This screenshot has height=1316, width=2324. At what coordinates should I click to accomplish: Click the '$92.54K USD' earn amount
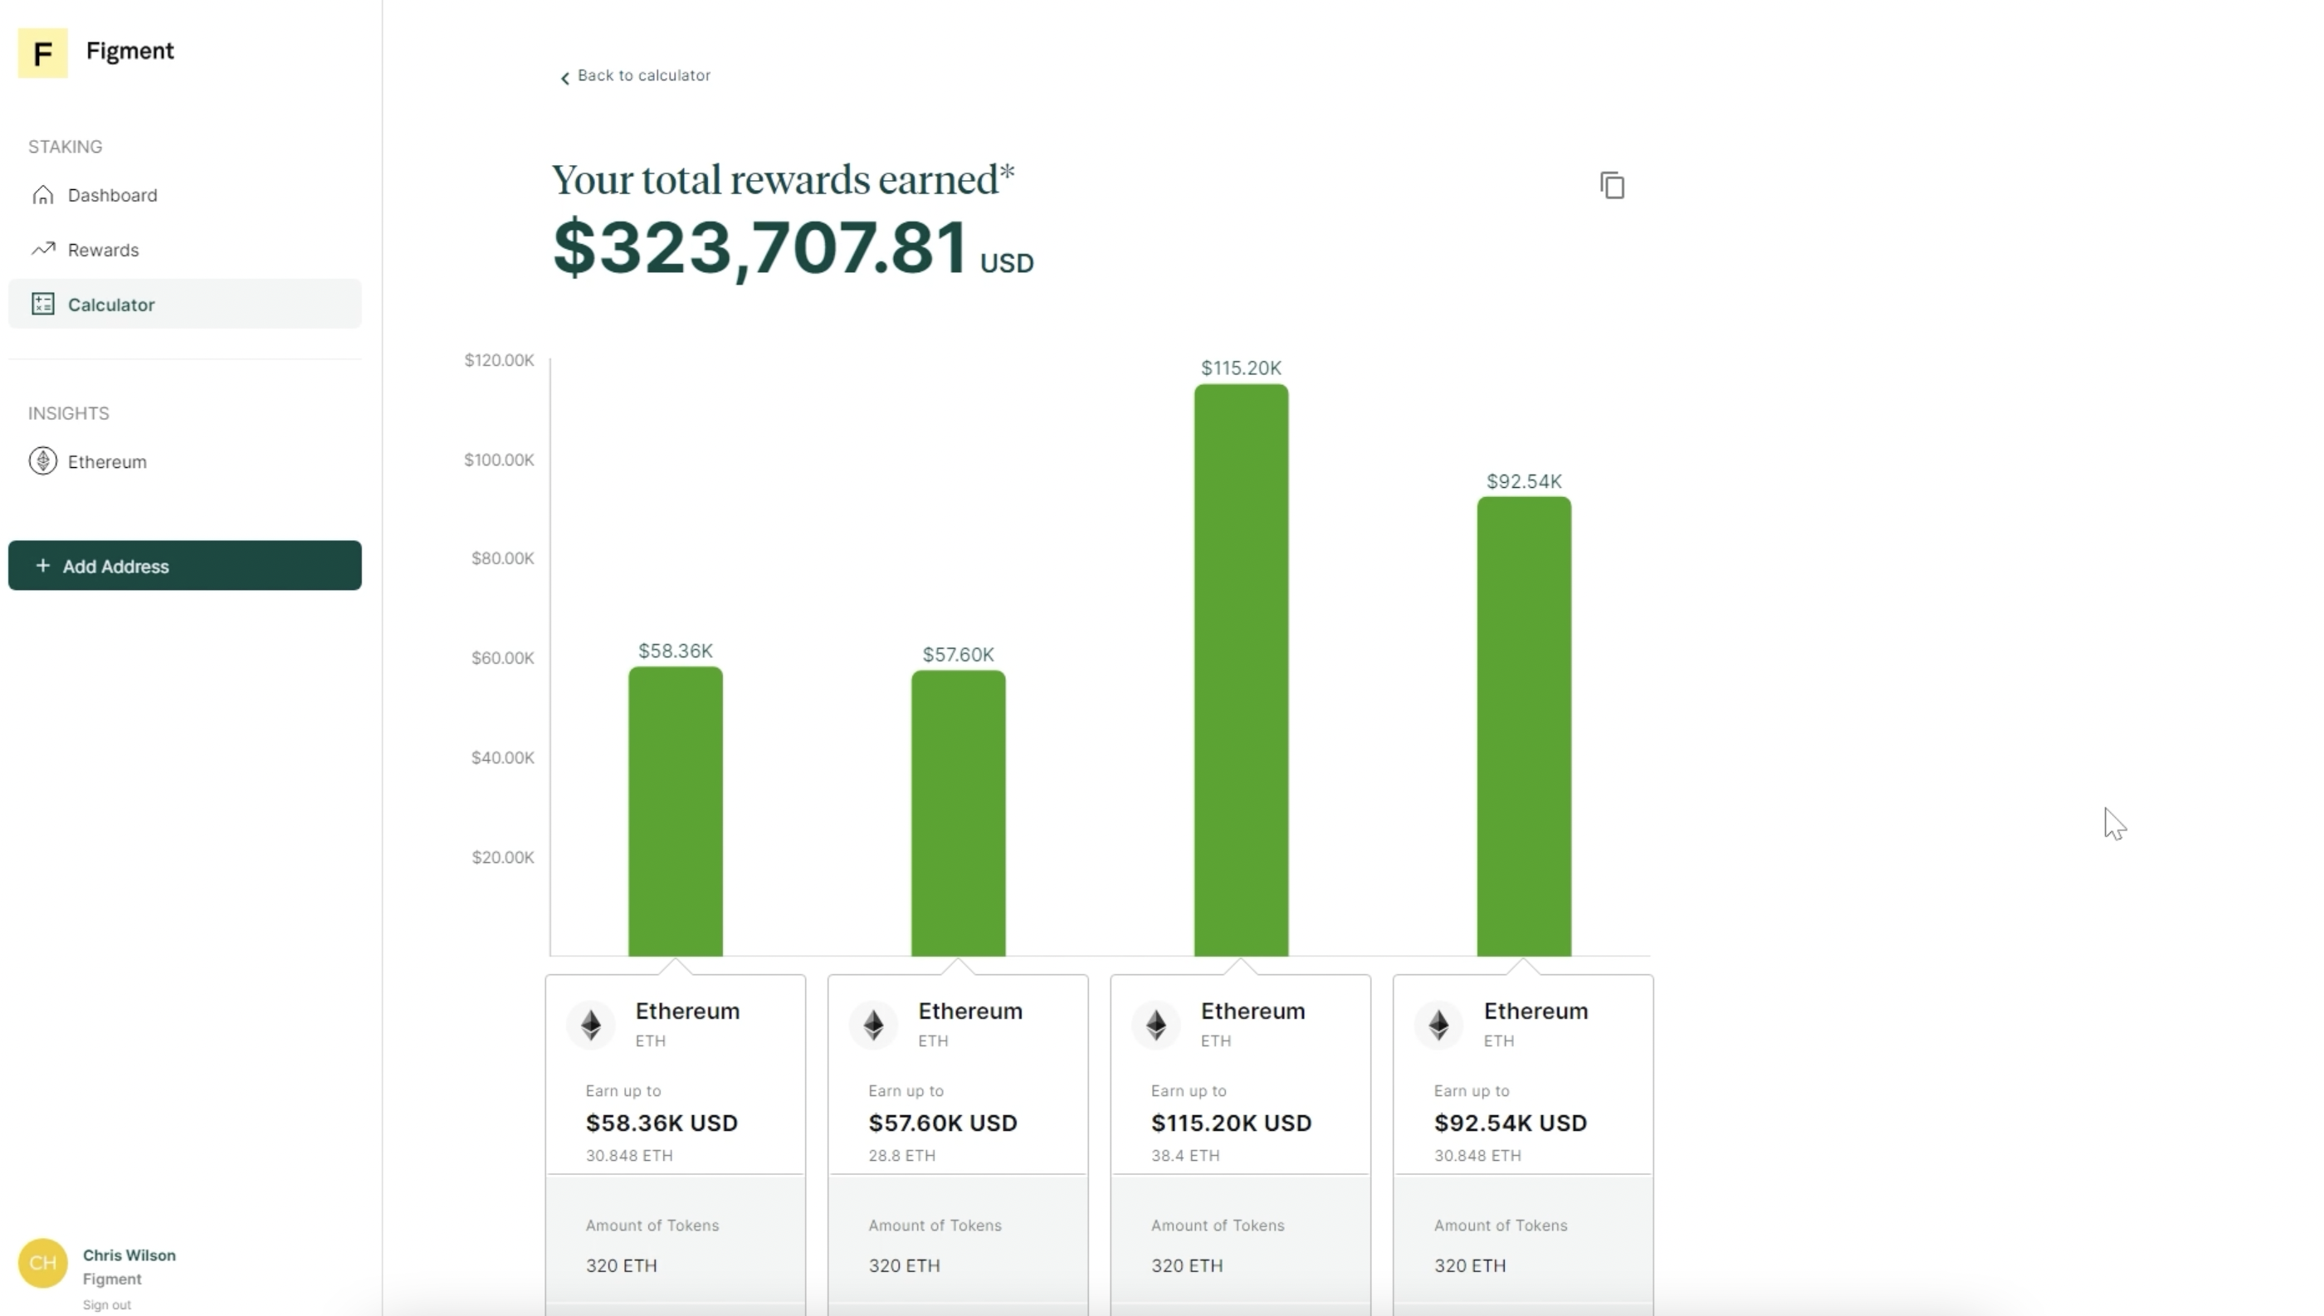[x=1511, y=1123]
